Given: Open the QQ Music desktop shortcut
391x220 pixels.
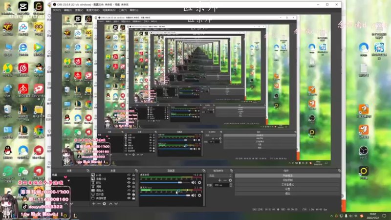Looking at the screenshot, I should 8,69.
